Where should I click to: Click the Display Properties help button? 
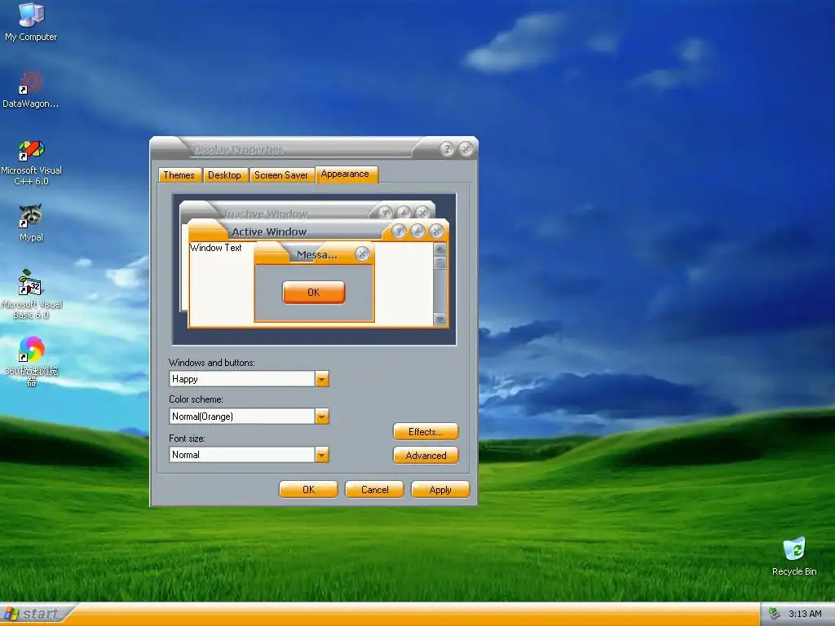[x=448, y=149]
